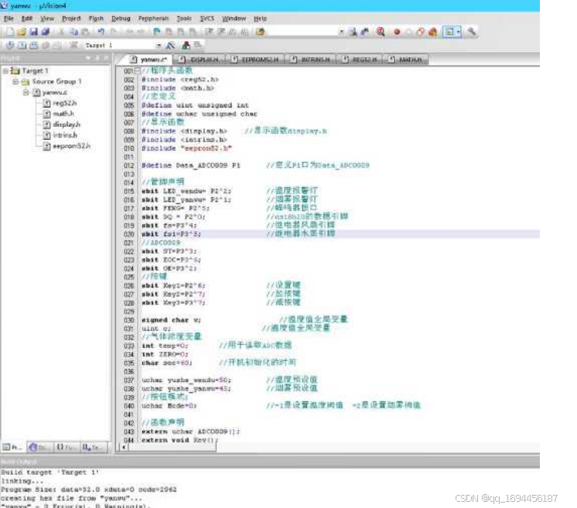Click the editor horizontal scrollbar left arrow

point(124,447)
